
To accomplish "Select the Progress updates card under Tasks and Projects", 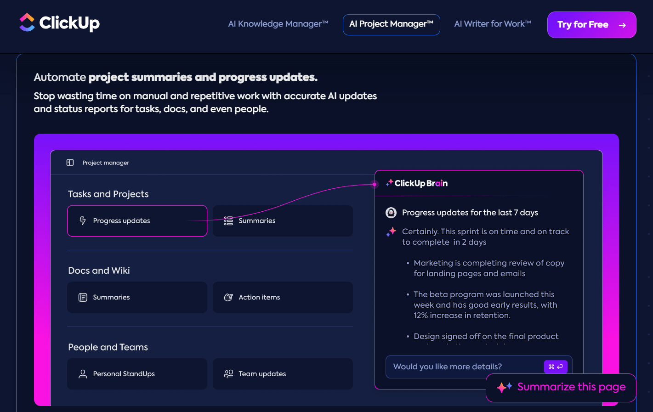I will tap(137, 221).
